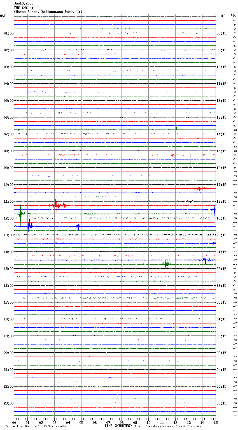The height and width of the screenshot is (430, 238).
Task: Select the 13:15 UTC time label
Action: (221, 117)
